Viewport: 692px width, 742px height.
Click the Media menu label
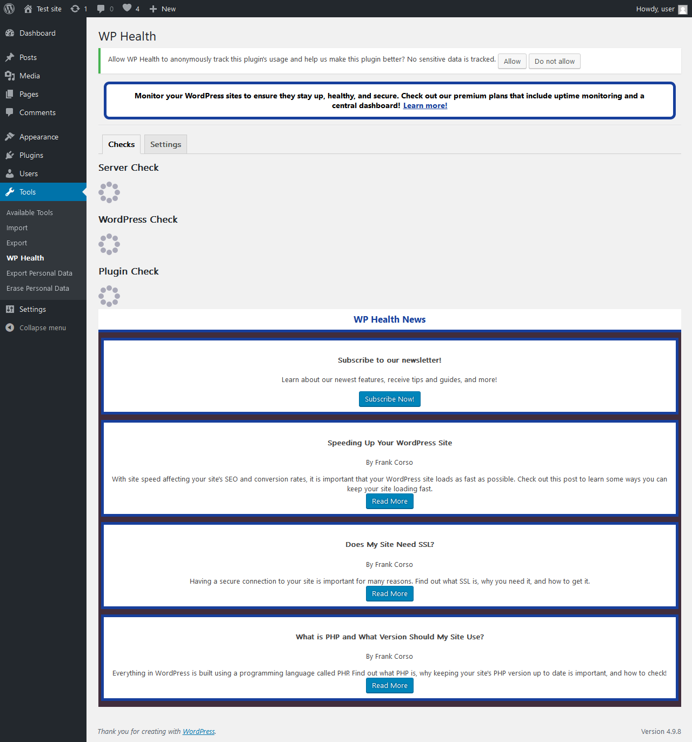(x=30, y=76)
